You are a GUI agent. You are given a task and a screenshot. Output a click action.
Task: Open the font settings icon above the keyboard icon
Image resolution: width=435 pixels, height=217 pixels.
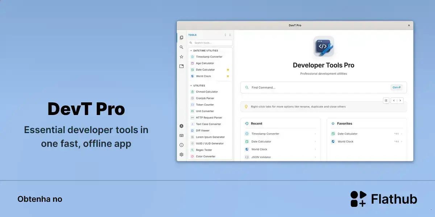click(x=181, y=126)
